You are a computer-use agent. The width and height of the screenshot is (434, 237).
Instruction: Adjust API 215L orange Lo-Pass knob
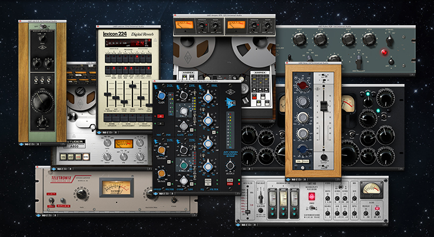161,151
